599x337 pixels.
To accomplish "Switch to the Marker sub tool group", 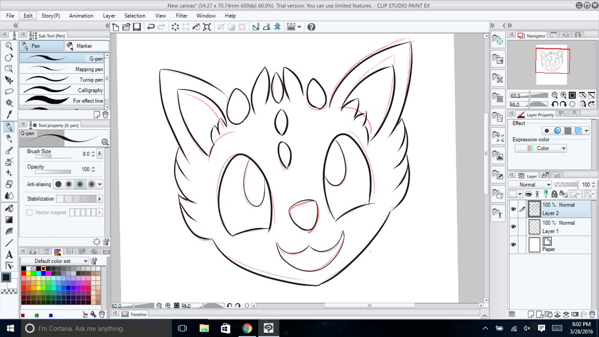I will [x=86, y=46].
